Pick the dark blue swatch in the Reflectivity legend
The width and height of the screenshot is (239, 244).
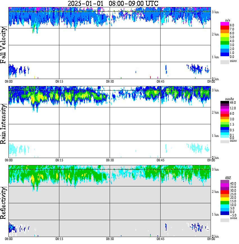(225, 213)
